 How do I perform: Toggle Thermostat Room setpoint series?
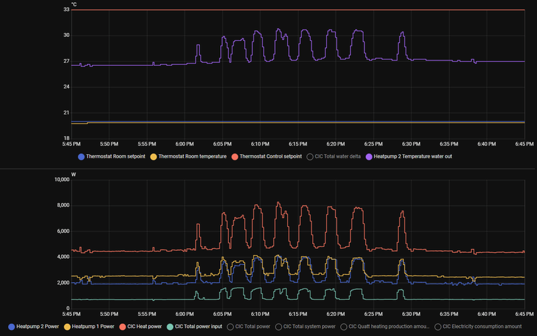(x=111, y=156)
